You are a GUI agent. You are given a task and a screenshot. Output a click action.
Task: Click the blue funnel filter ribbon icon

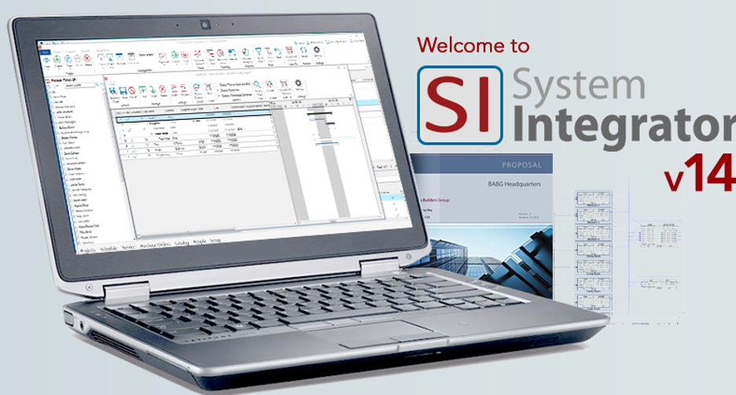coord(259,51)
